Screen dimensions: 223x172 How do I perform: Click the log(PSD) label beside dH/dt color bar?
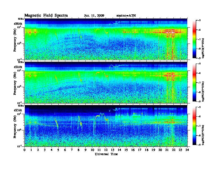203,48
